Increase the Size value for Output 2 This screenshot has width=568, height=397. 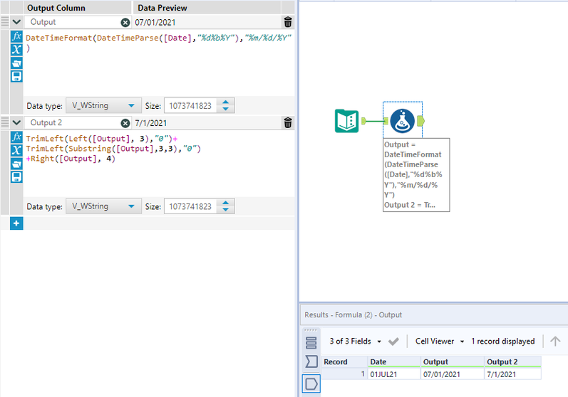(x=226, y=203)
